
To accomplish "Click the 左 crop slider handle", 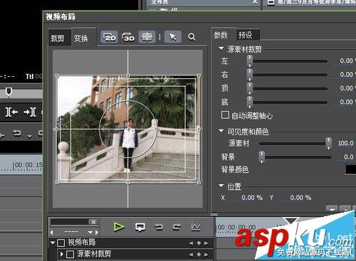I will (x=250, y=61).
